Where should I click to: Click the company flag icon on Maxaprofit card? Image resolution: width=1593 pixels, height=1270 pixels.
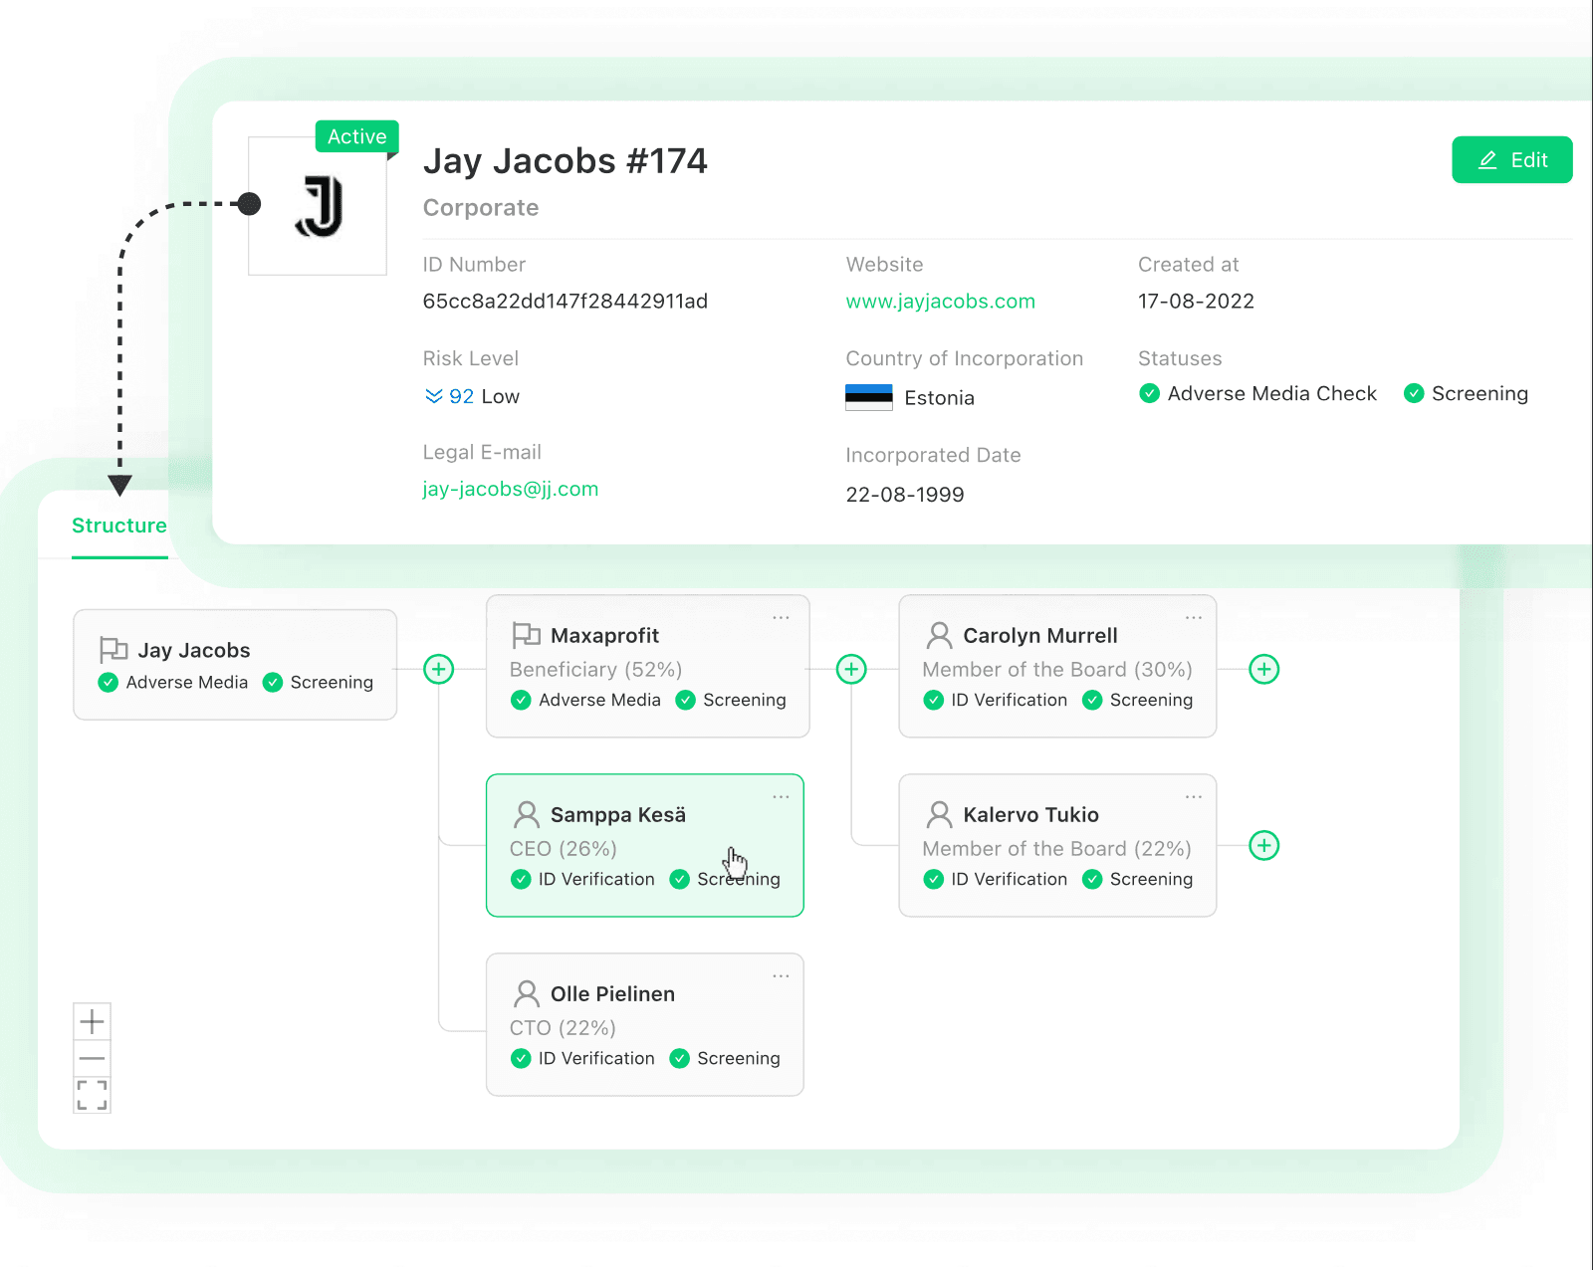(x=526, y=635)
